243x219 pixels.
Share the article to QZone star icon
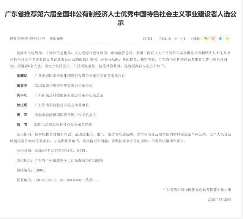(228, 39)
